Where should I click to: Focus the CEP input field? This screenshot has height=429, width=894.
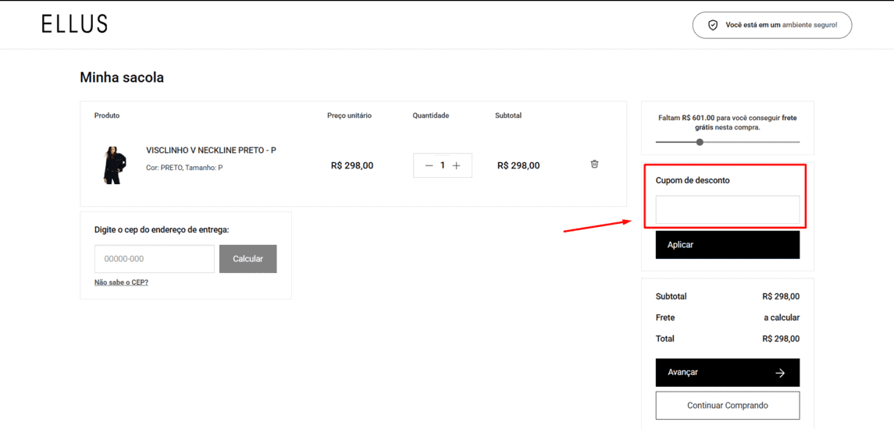point(155,259)
